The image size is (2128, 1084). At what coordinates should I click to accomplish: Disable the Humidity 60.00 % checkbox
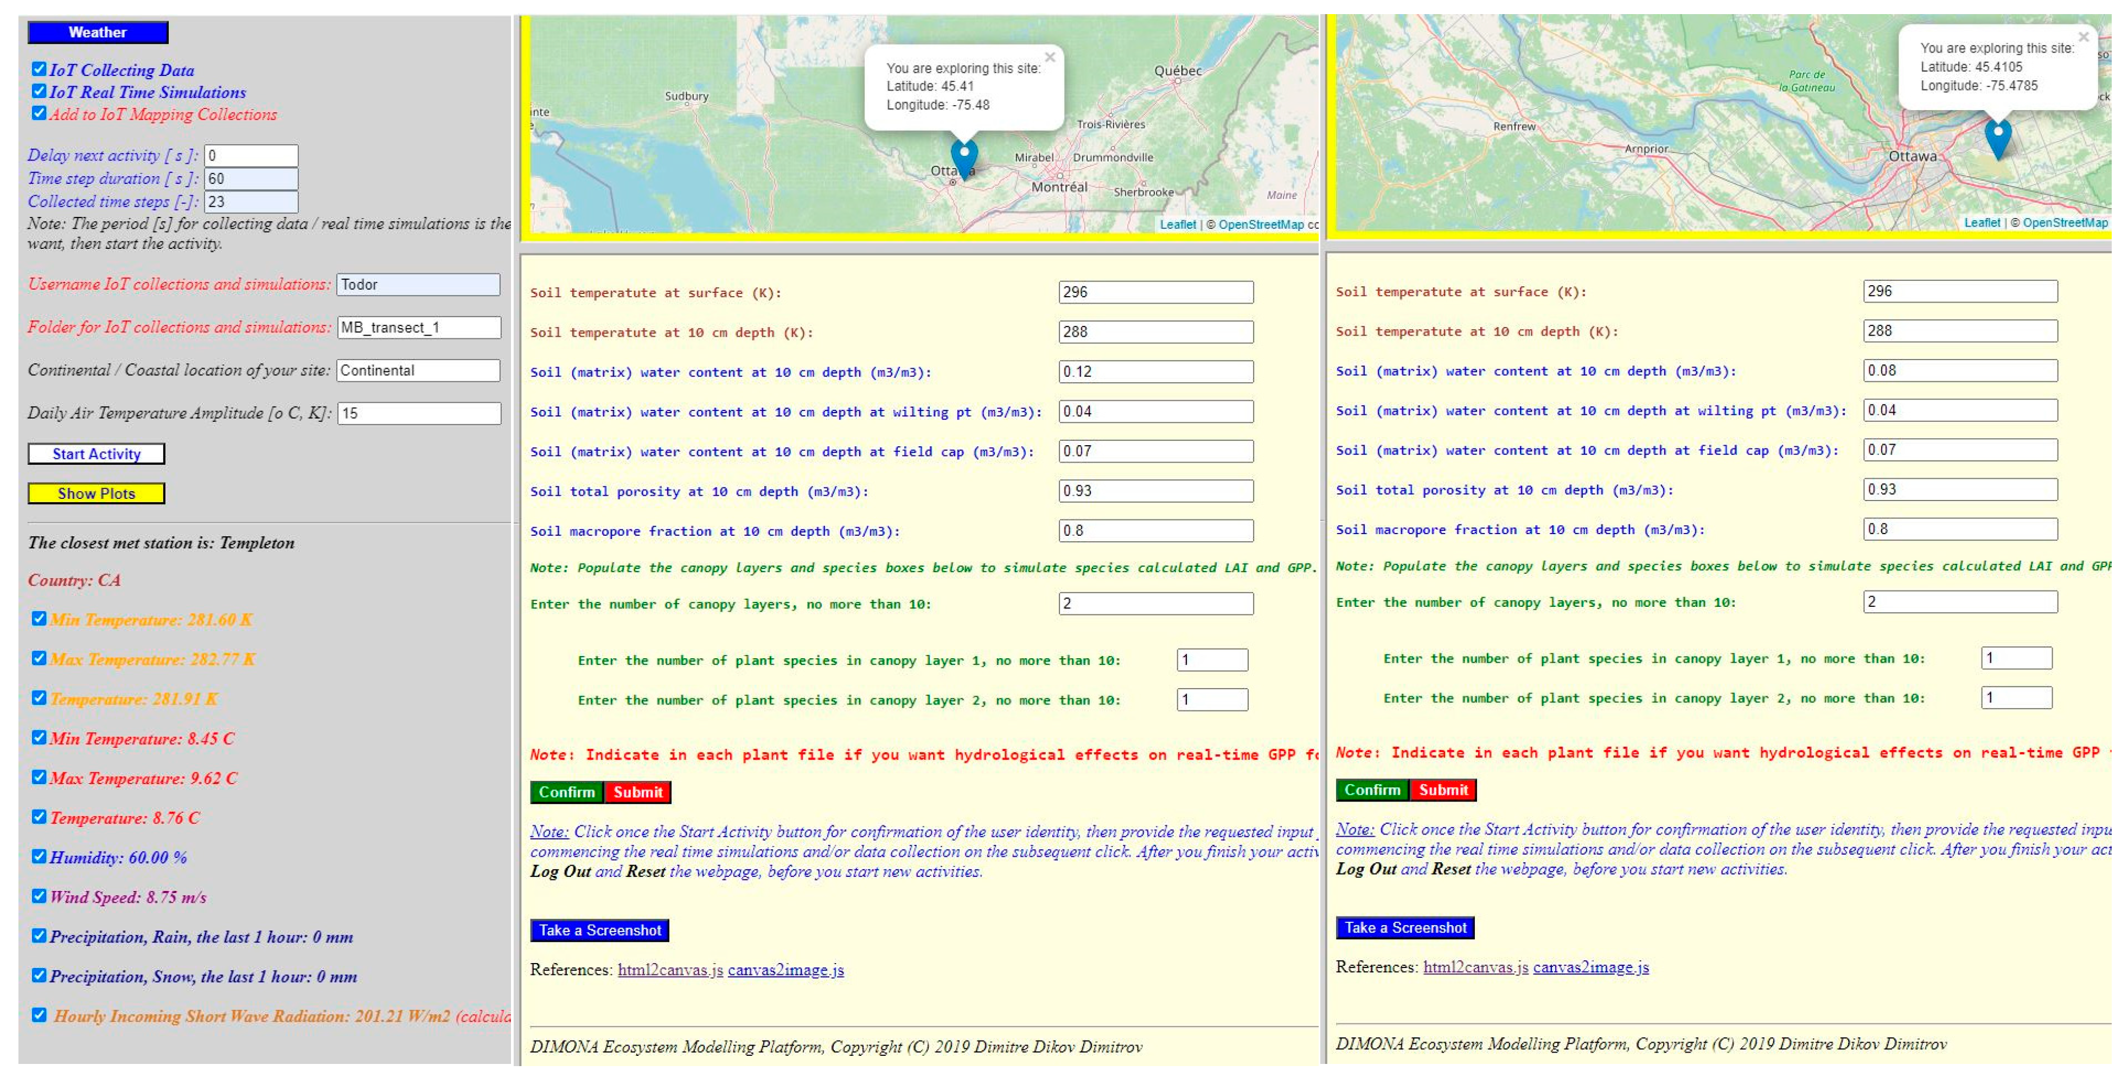click(x=39, y=856)
